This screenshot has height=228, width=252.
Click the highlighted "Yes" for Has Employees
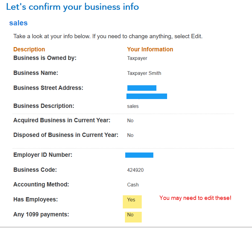131,200
